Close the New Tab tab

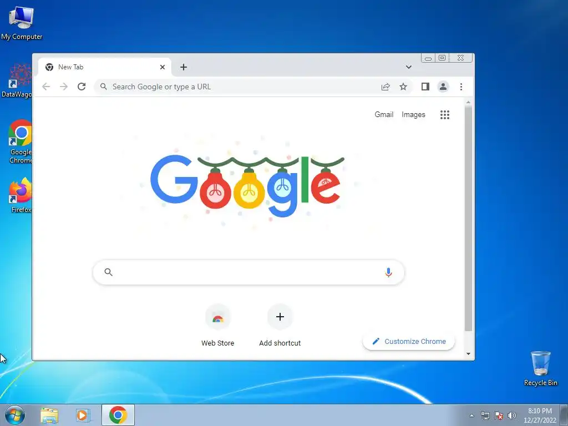[x=163, y=67]
